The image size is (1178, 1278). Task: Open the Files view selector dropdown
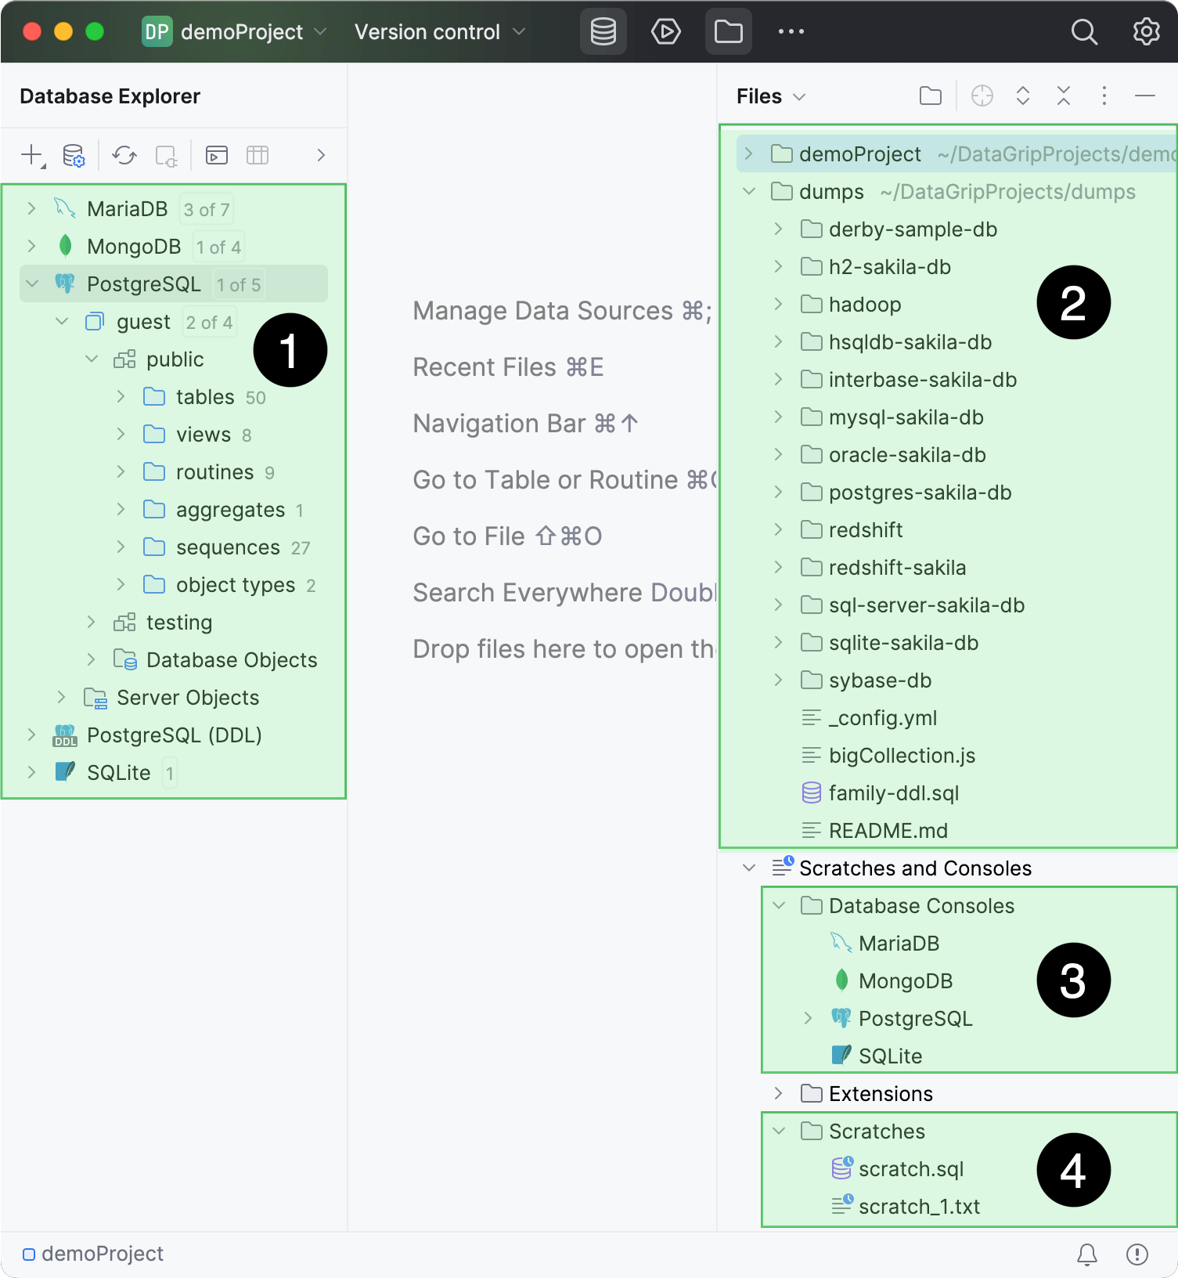(x=771, y=96)
